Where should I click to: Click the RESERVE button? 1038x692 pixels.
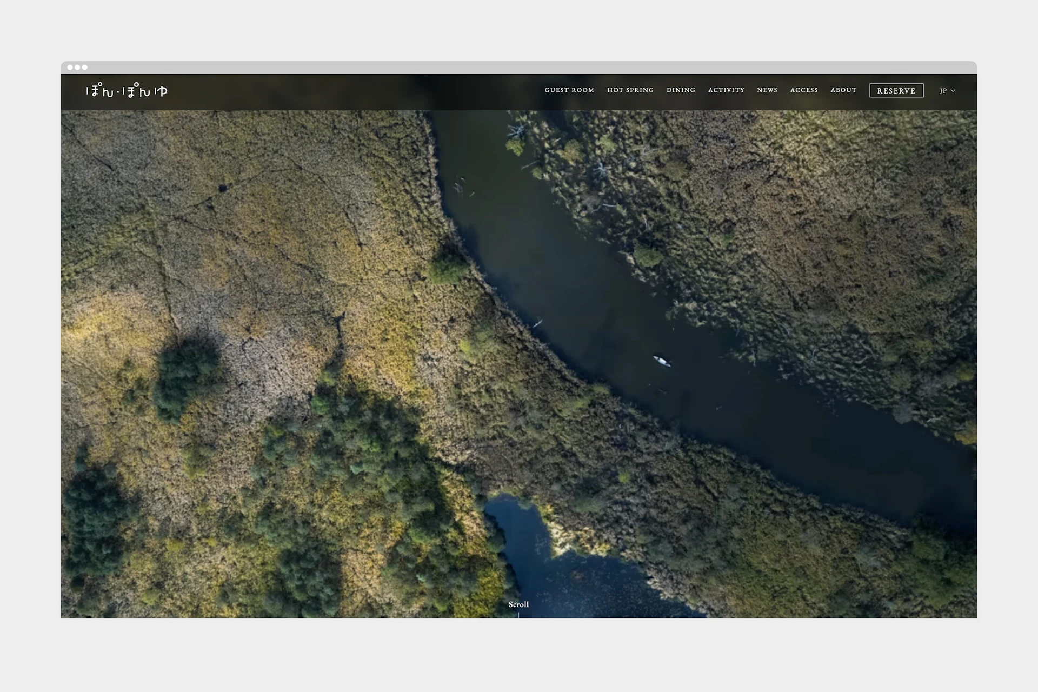pos(896,91)
